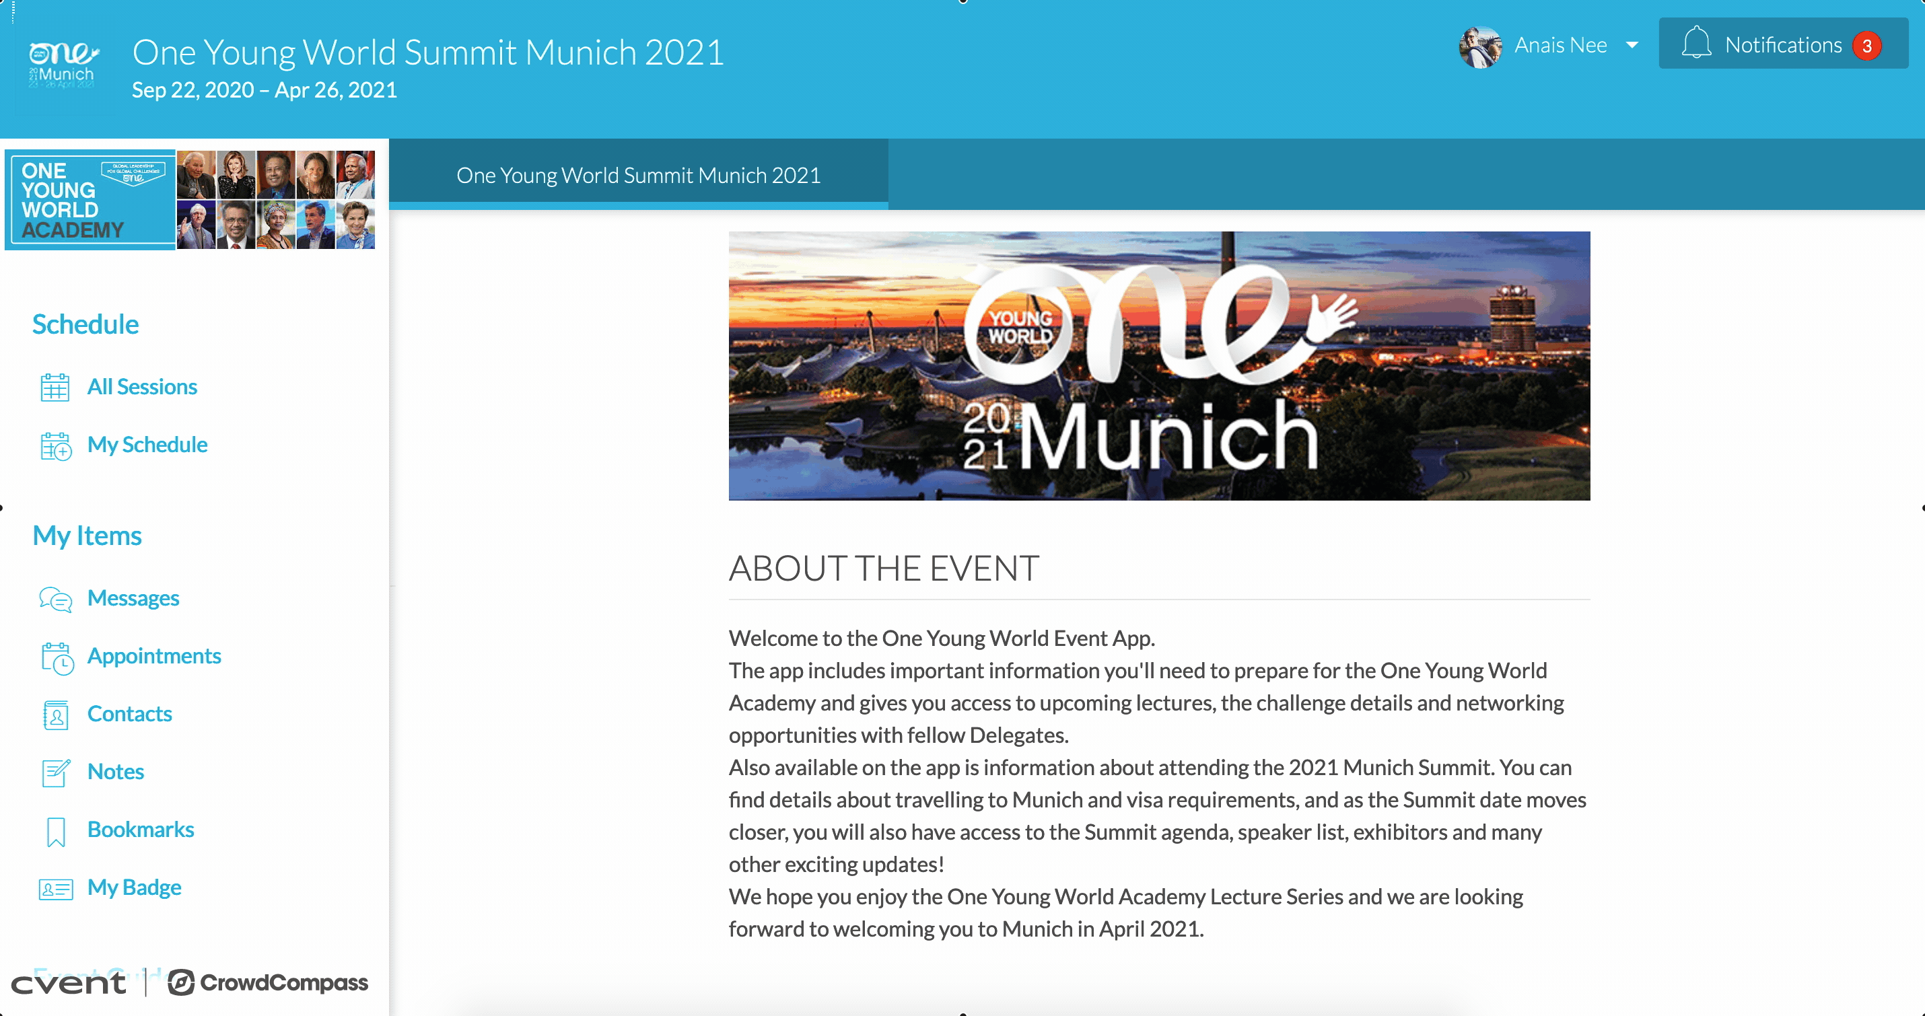1925x1016 pixels.
Task: Click Anais Nee profile avatar
Action: pyautogui.click(x=1479, y=46)
